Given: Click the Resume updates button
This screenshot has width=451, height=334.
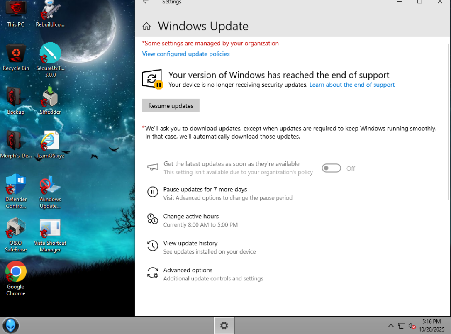Looking at the screenshot, I should coord(171,106).
